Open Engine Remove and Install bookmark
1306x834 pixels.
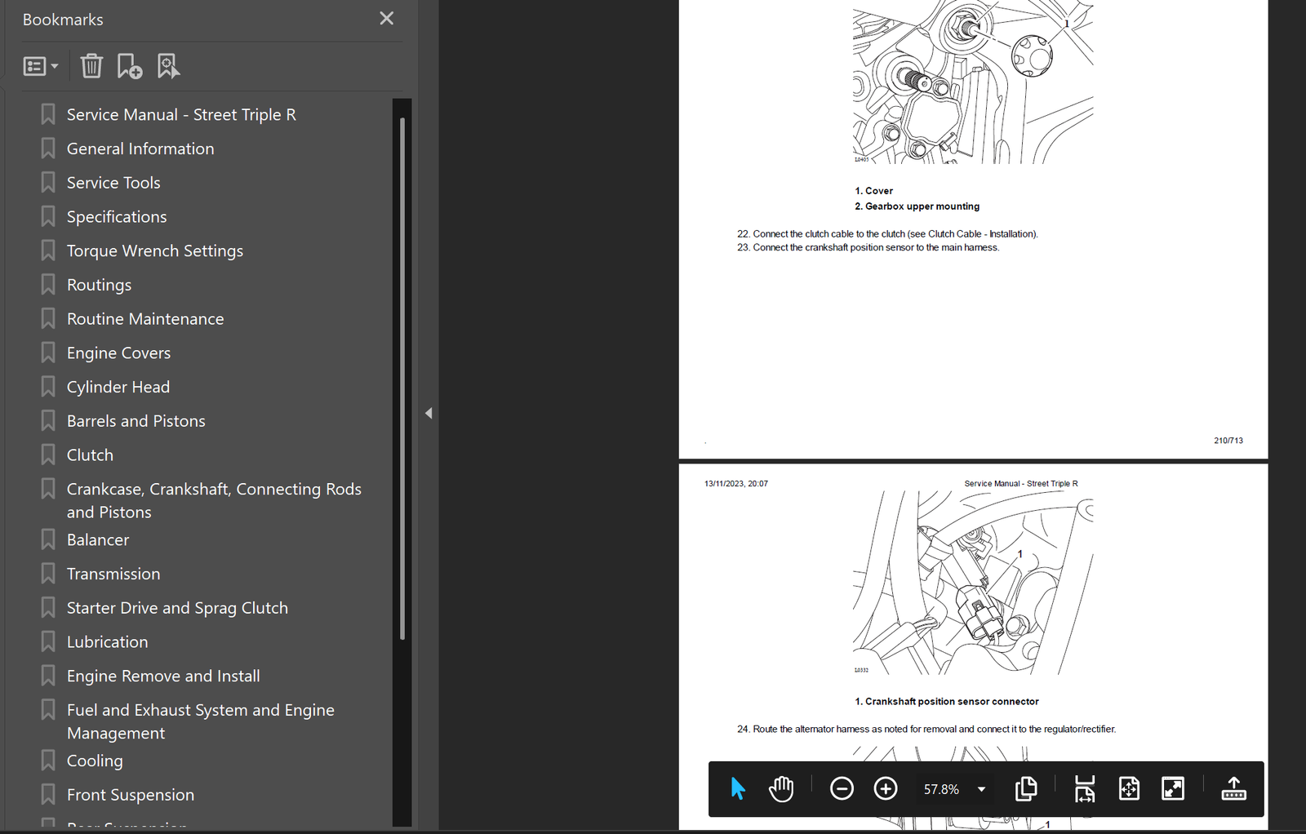pos(163,677)
